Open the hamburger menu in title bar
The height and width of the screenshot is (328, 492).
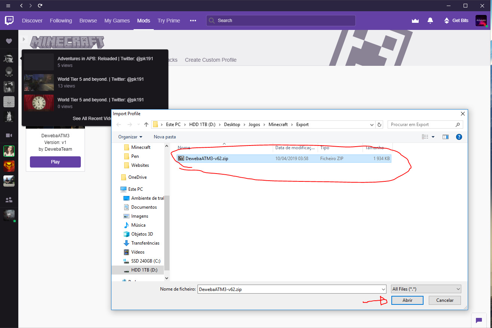click(8, 6)
